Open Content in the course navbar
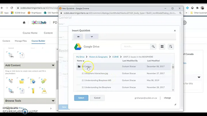This screenshot has height=116, width=207. pyautogui.click(x=48, y=33)
